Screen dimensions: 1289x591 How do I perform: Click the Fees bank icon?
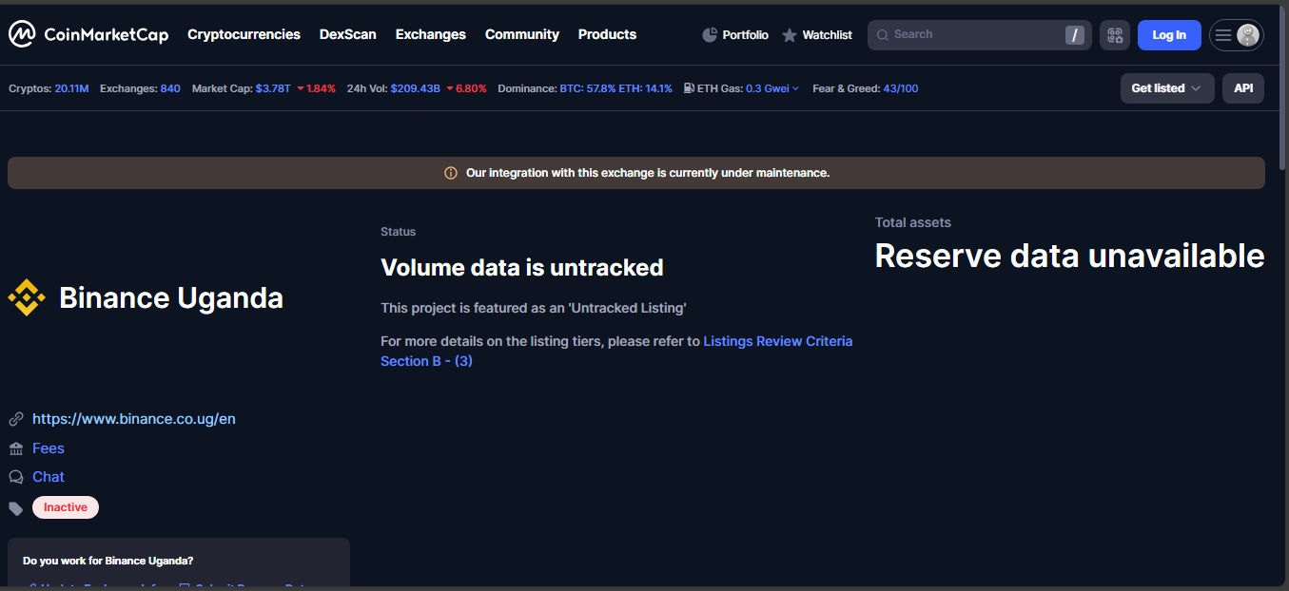click(16, 448)
